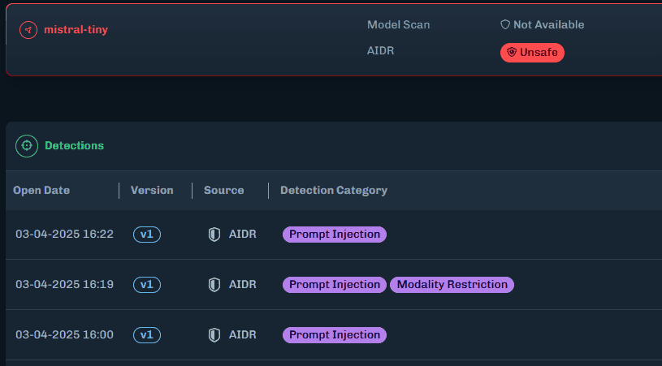Click the Detection Category column header

point(334,191)
